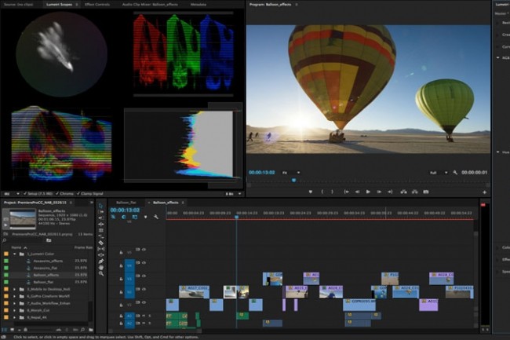Step forward one frame in Program monitor
The width and height of the screenshot is (510, 340).
click(379, 192)
